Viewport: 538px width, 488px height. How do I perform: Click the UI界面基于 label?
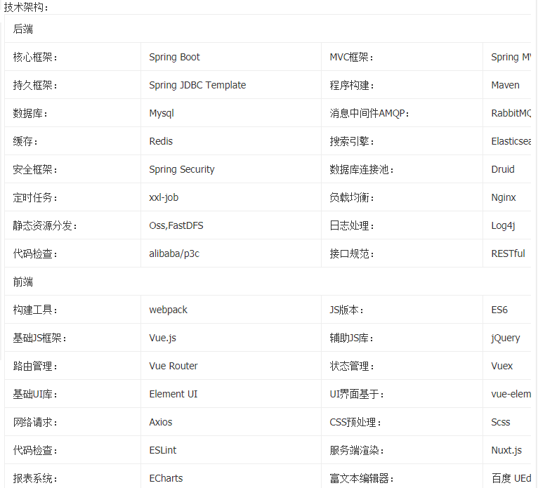pos(357,395)
